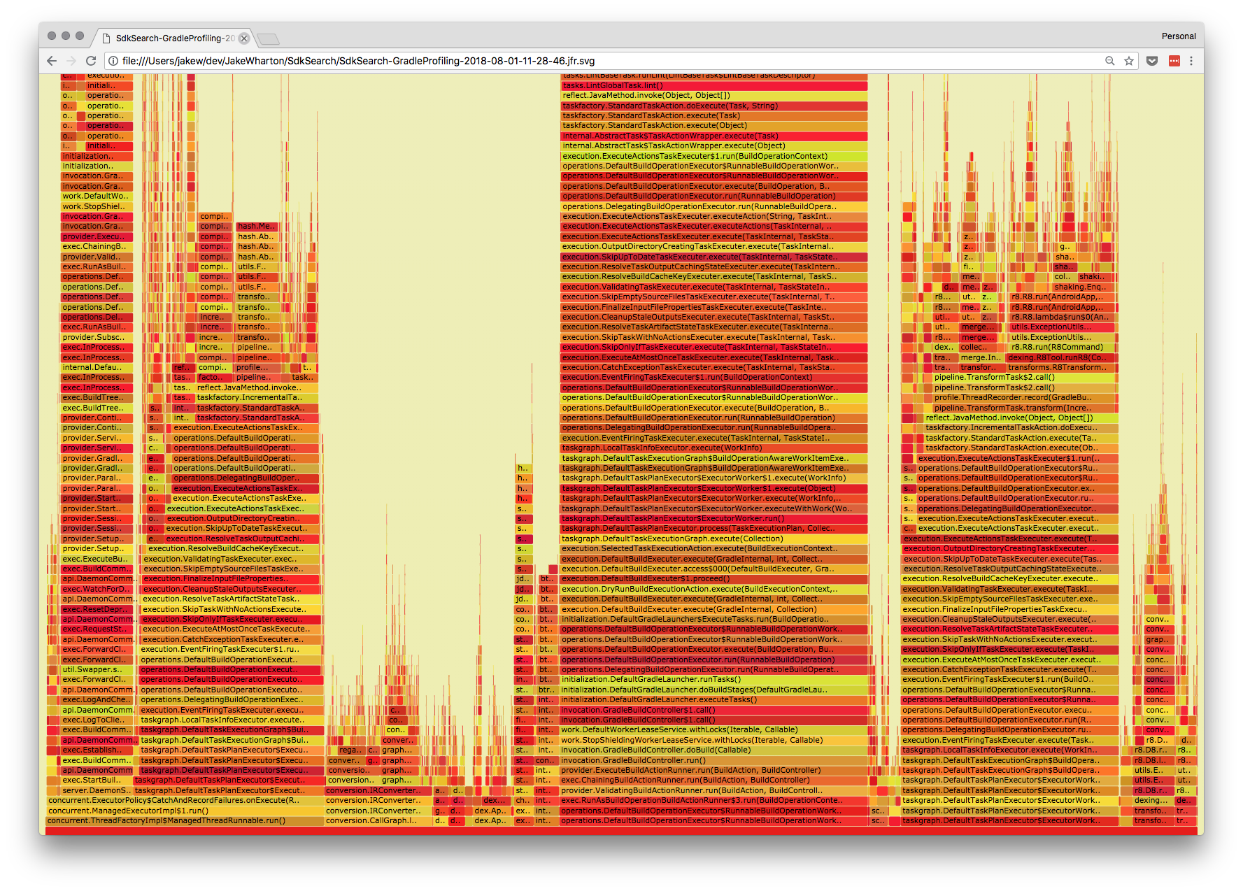Click exec.RunAsBuildOperationBuildActionRunner$3.run frame
Image resolution: width=1243 pixels, height=891 pixels.
coord(714,800)
